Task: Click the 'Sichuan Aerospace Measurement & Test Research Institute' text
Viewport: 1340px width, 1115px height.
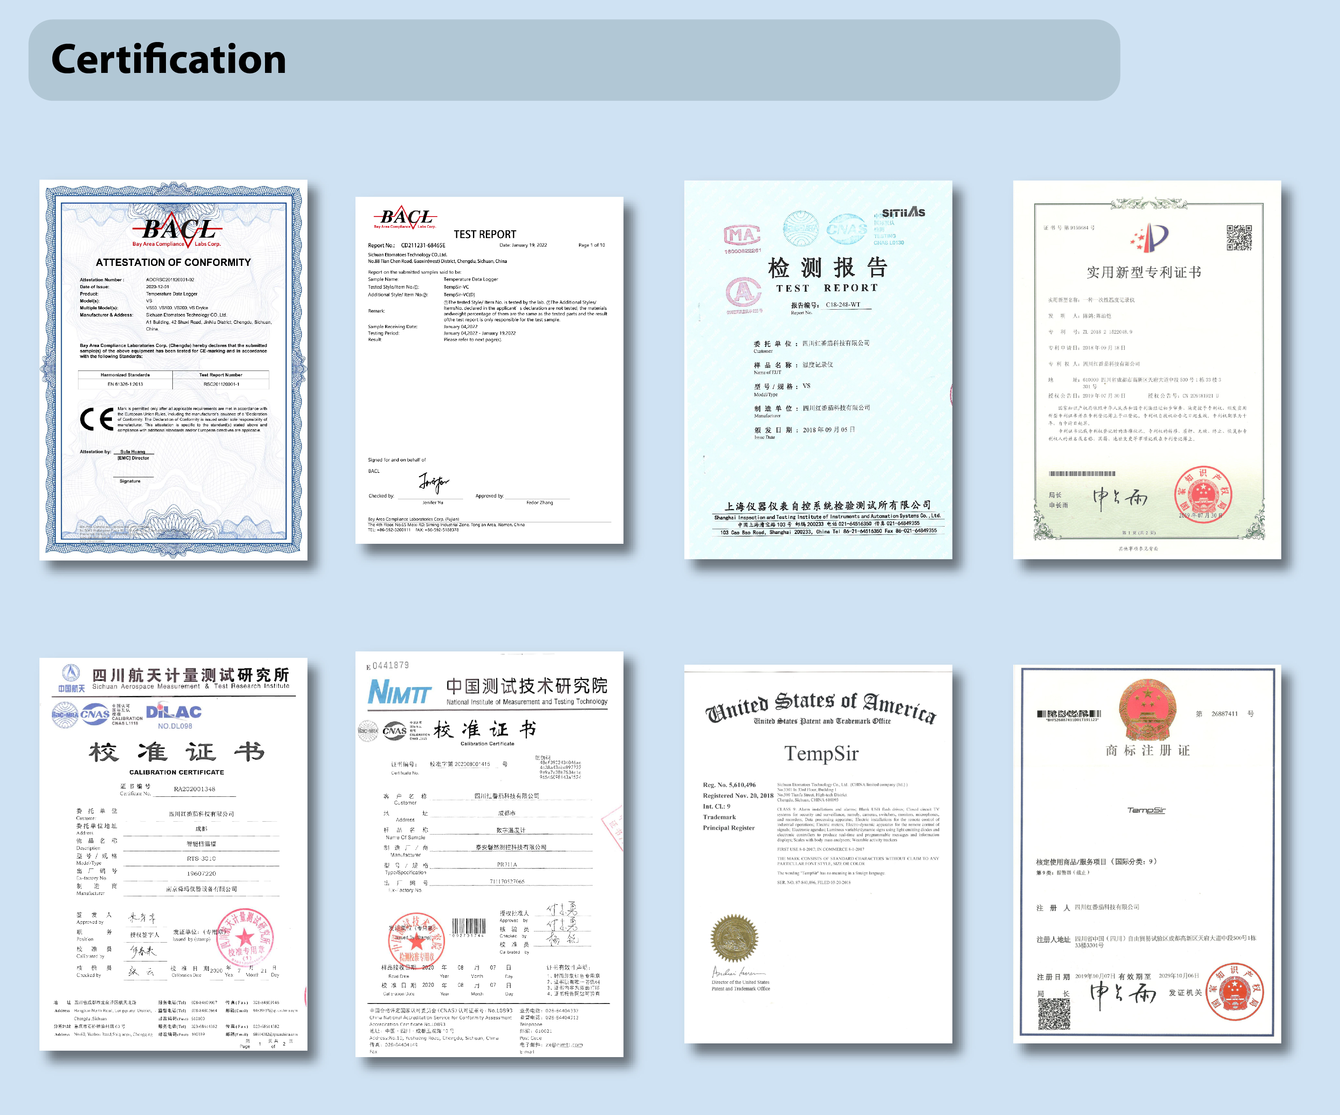Action: [x=191, y=687]
